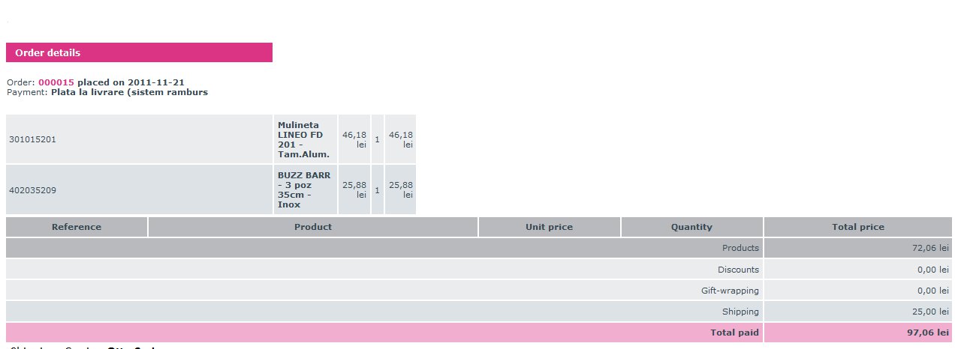This screenshot has height=349, width=955.
Task: Click the Shipping row label
Action: (x=740, y=312)
